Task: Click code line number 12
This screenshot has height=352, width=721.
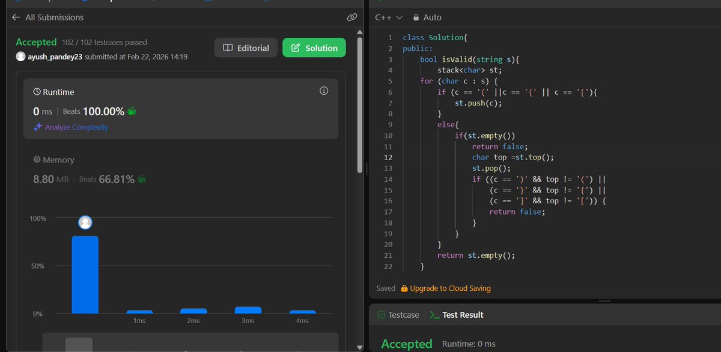Action: point(388,158)
